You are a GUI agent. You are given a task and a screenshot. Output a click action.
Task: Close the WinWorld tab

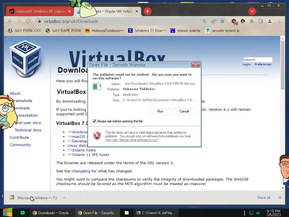[69, 11]
